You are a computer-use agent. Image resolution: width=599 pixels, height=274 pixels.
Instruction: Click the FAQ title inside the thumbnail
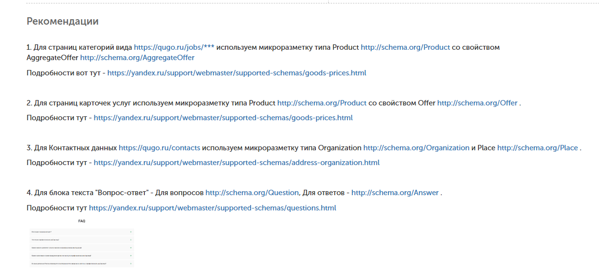[82, 221]
